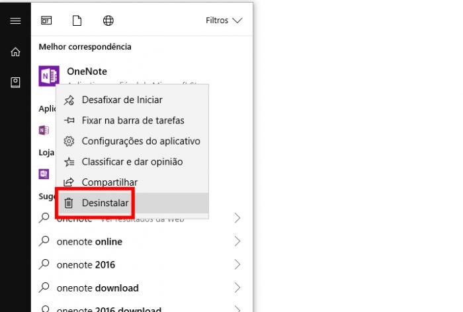Expand arrow for onenote online
Screen dimensions: 463x312
tap(237, 241)
